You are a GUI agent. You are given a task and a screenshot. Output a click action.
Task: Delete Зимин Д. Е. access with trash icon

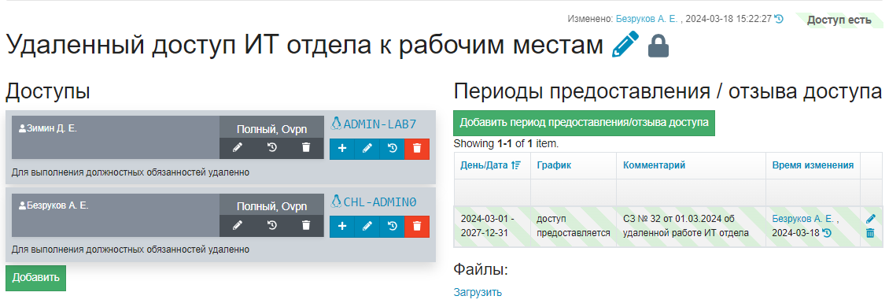tap(306, 147)
